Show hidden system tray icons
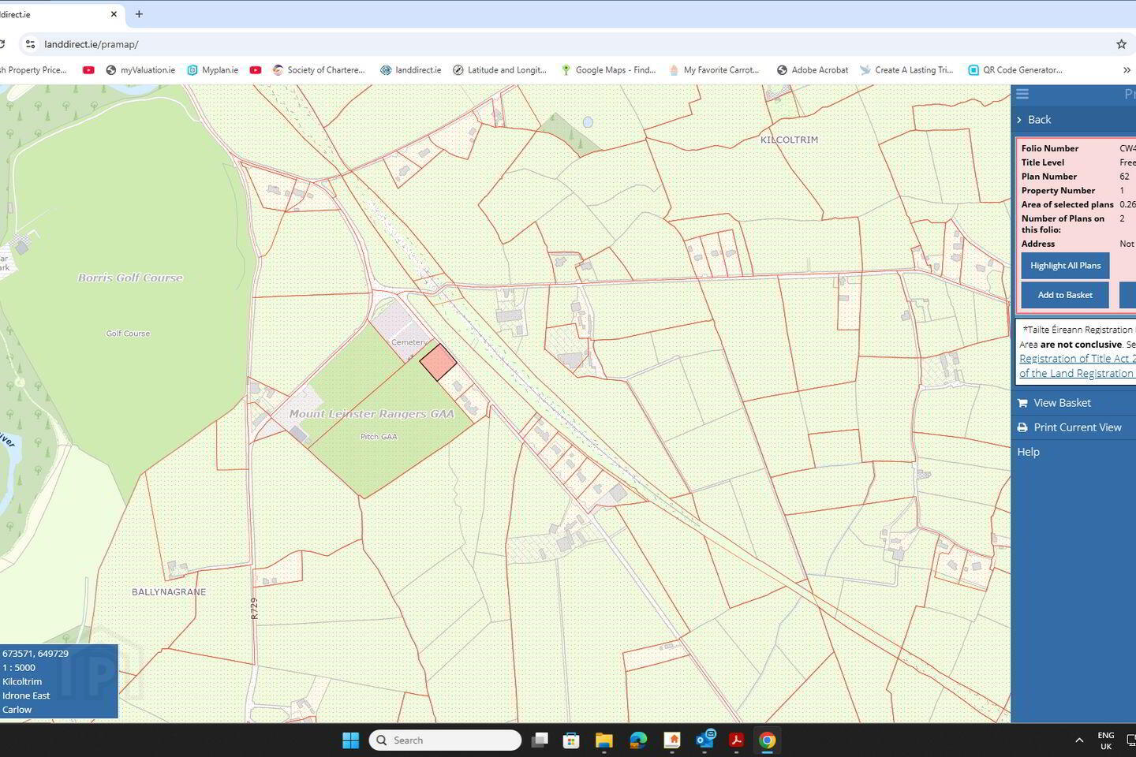 tap(1079, 740)
